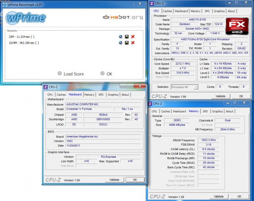The width and height of the screenshot is (254, 201).
Task: Open Mainboard tab in the top CPU-Z window
Action: [181, 11]
